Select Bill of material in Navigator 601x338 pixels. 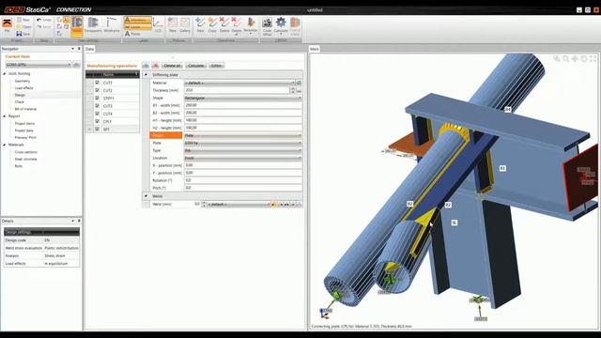25,109
